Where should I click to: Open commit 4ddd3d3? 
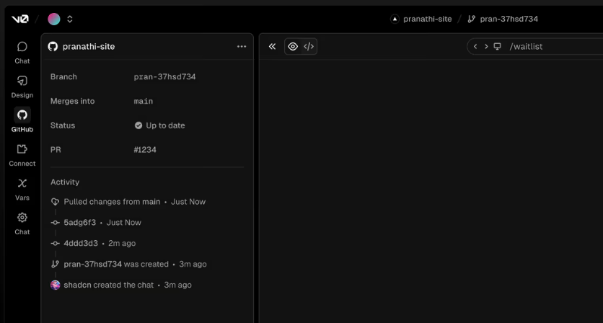[x=81, y=244]
